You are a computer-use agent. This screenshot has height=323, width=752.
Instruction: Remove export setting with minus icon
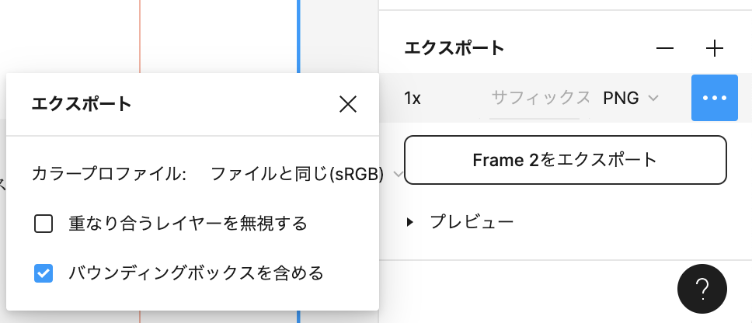pyautogui.click(x=665, y=48)
